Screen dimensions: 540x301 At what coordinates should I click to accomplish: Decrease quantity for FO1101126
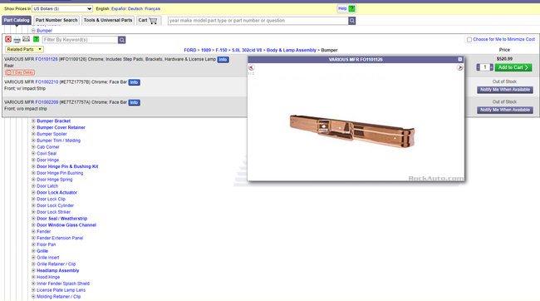point(478,67)
